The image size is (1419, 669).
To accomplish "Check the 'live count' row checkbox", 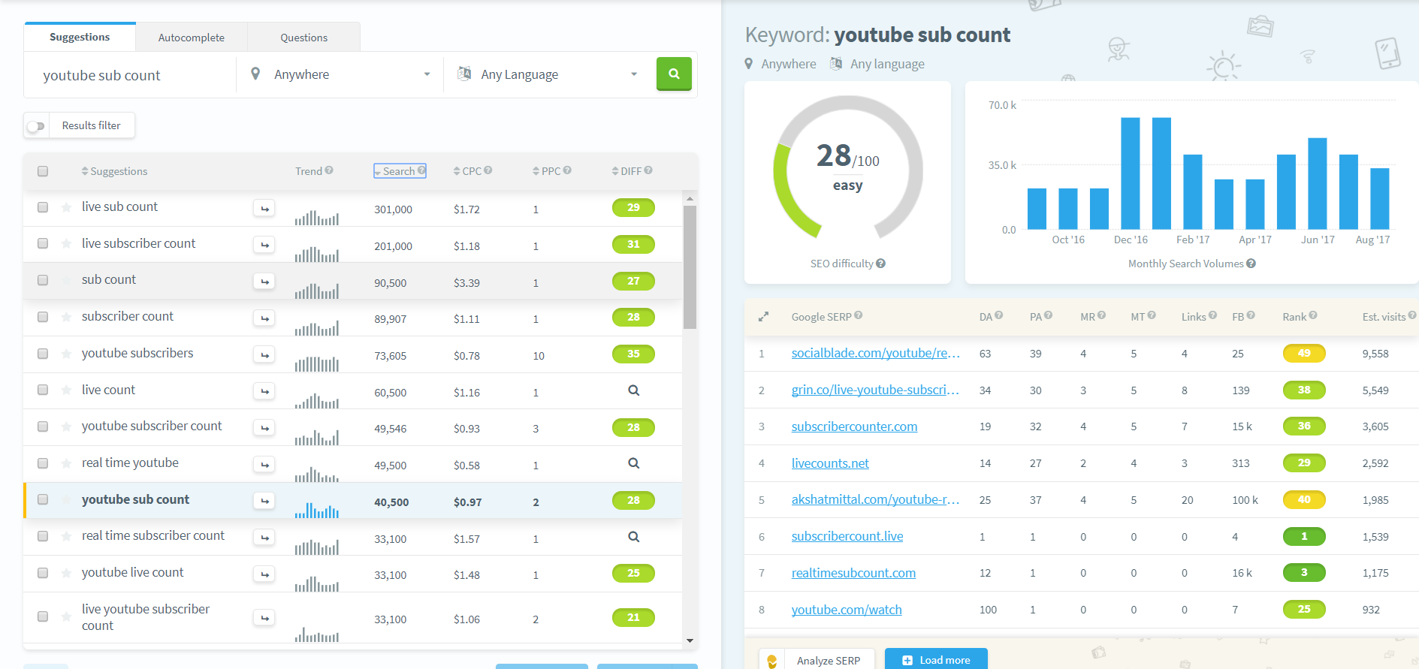I will (x=43, y=390).
